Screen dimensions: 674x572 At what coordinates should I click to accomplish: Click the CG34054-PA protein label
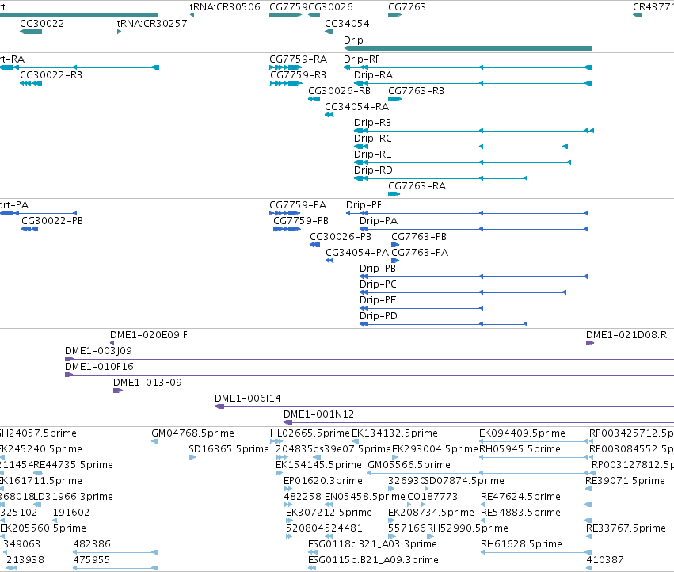(x=357, y=253)
